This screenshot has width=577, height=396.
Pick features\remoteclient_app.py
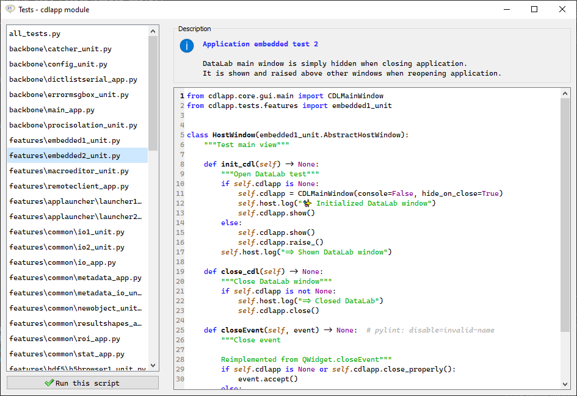[x=78, y=186]
